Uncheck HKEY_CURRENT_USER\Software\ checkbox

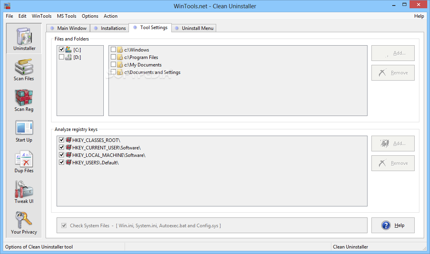(61, 147)
